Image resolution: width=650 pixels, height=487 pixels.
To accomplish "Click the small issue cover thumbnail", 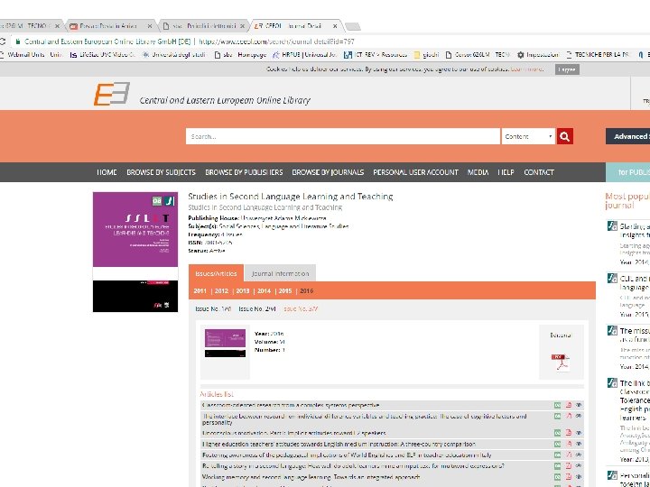I will [x=225, y=343].
